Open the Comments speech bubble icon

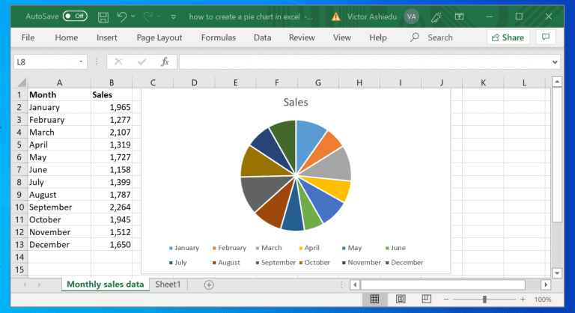tap(546, 37)
